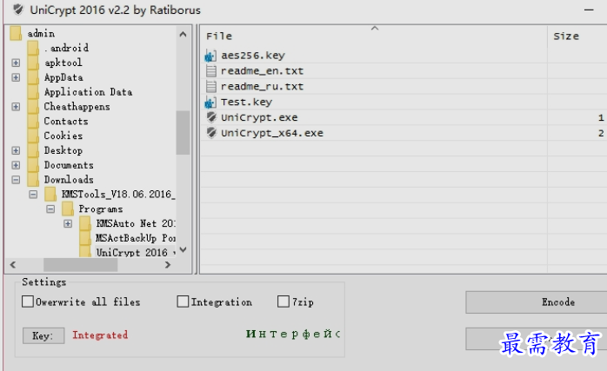Viewport: 607px width, 371px height.
Task: Expand the Cheathappens tree node
Action: tap(16, 107)
